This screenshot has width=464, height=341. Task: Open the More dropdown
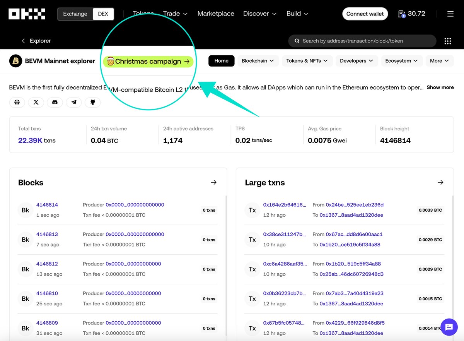pos(439,61)
